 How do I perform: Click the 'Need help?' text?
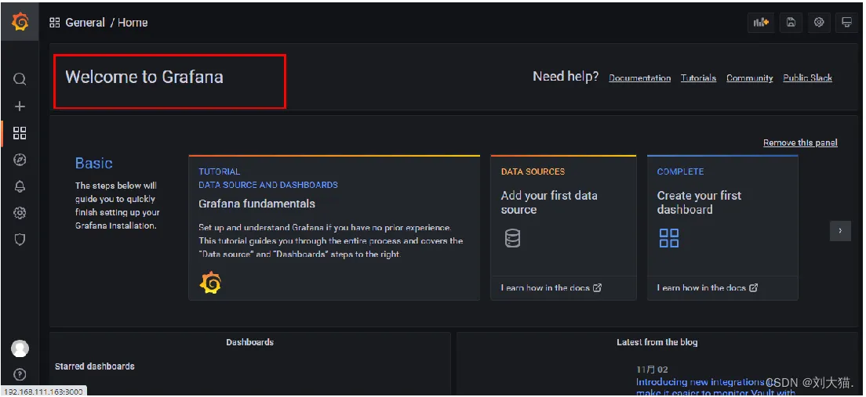click(566, 77)
